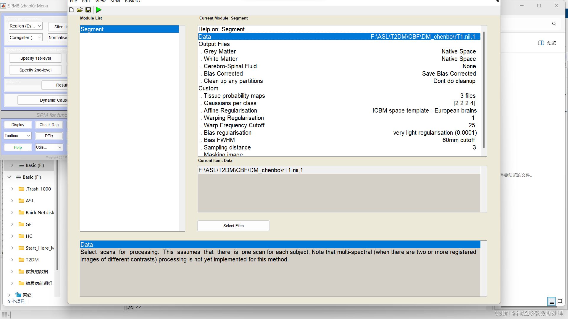
Task: Click the search magnifier icon
Action: point(554,24)
